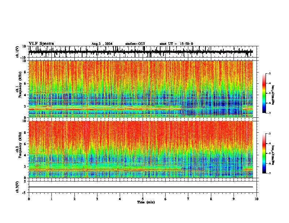This screenshot has height=223, width=289.
Task: Click the "station=OUI" header label
Action: (x=135, y=44)
